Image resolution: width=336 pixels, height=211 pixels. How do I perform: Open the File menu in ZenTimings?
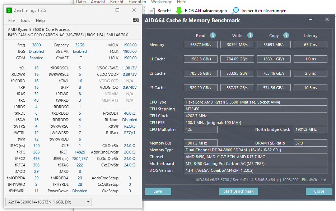11,20
